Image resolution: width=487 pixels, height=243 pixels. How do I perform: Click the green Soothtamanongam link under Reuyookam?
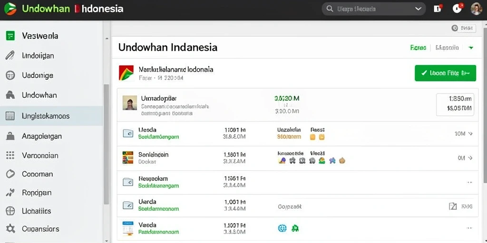(x=158, y=186)
